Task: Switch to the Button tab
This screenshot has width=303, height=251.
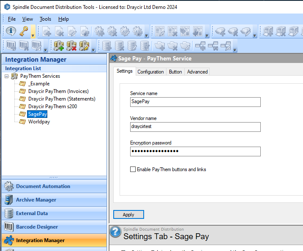Action: pyautogui.click(x=175, y=72)
